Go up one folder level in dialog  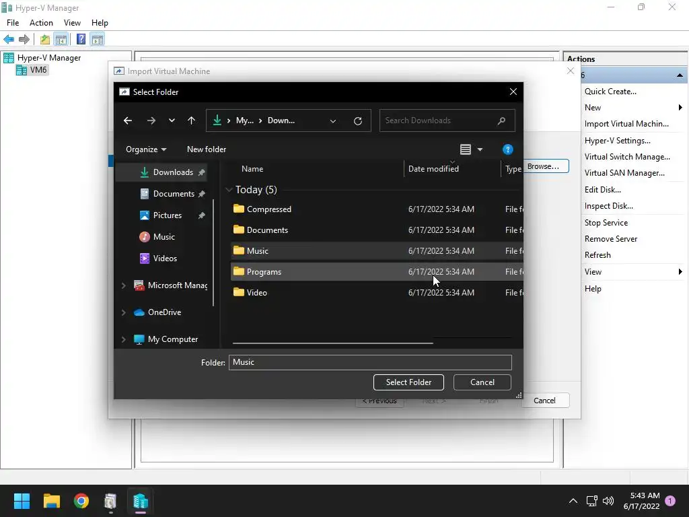[x=191, y=120]
